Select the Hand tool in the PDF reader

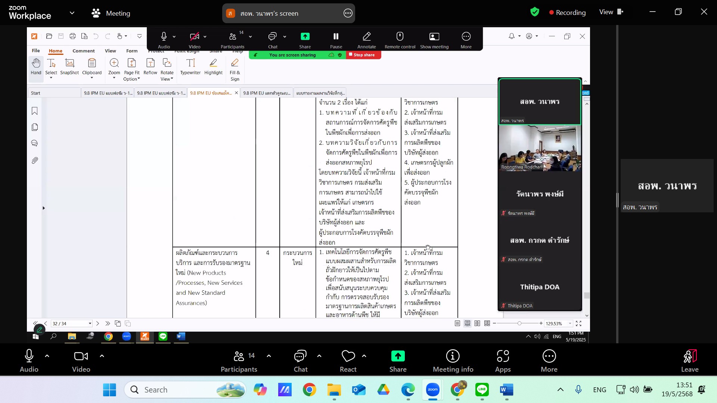pos(36,67)
